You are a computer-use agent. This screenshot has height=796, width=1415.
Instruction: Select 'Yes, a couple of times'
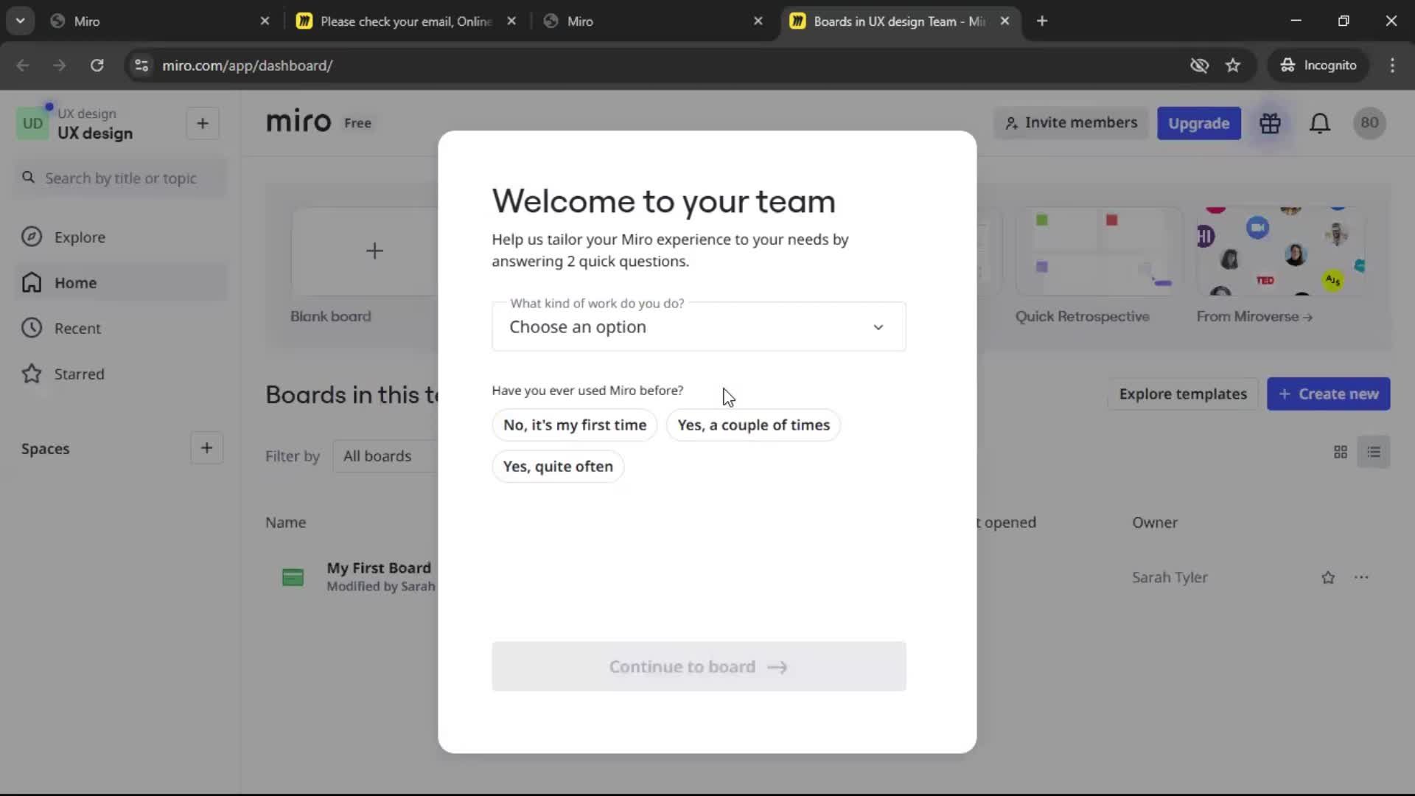pyautogui.click(x=753, y=425)
